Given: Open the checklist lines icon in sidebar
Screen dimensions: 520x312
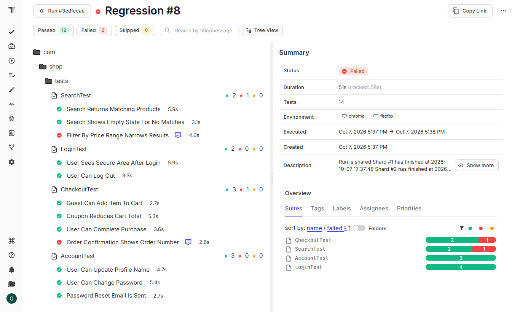Looking at the screenshot, I should tap(11, 75).
